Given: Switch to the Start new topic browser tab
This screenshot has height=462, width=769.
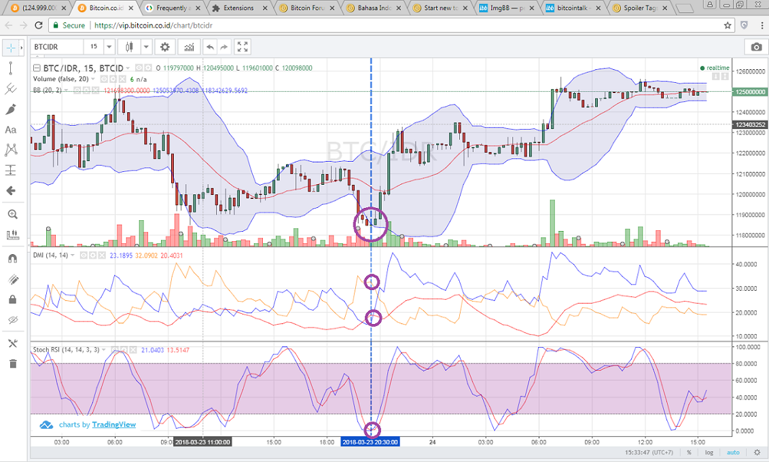Looking at the screenshot, I should (x=440, y=8).
